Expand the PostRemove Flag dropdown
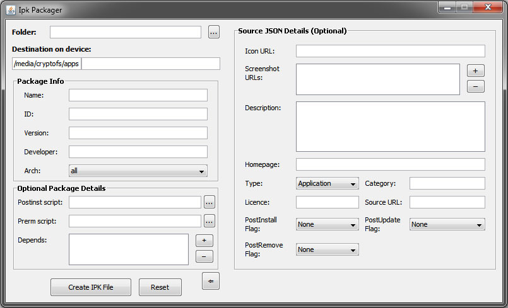Screen dimensions: 508x308 [x=327, y=249]
